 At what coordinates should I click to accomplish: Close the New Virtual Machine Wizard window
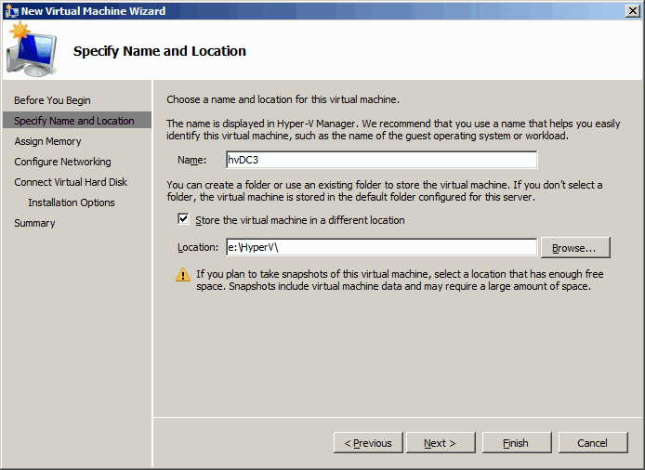633,11
